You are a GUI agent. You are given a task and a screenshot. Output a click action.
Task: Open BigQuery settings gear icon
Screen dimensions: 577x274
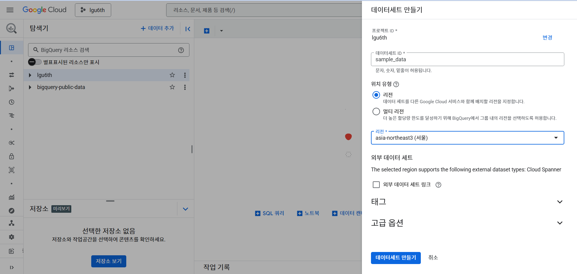coord(11,237)
